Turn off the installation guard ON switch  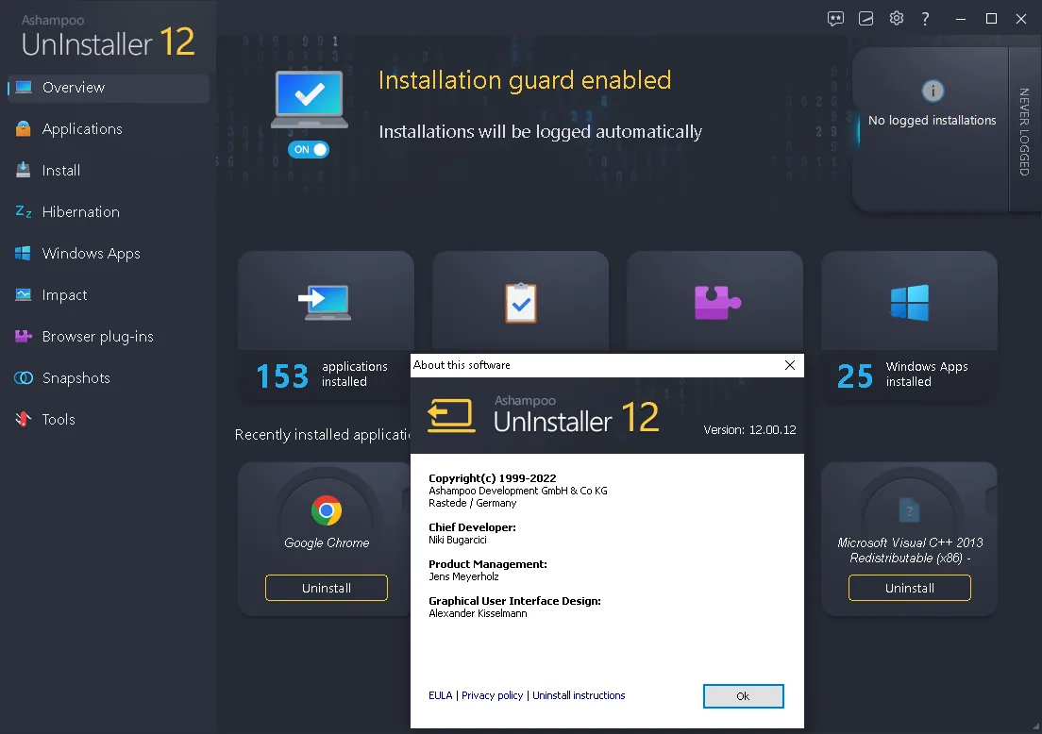point(309,149)
